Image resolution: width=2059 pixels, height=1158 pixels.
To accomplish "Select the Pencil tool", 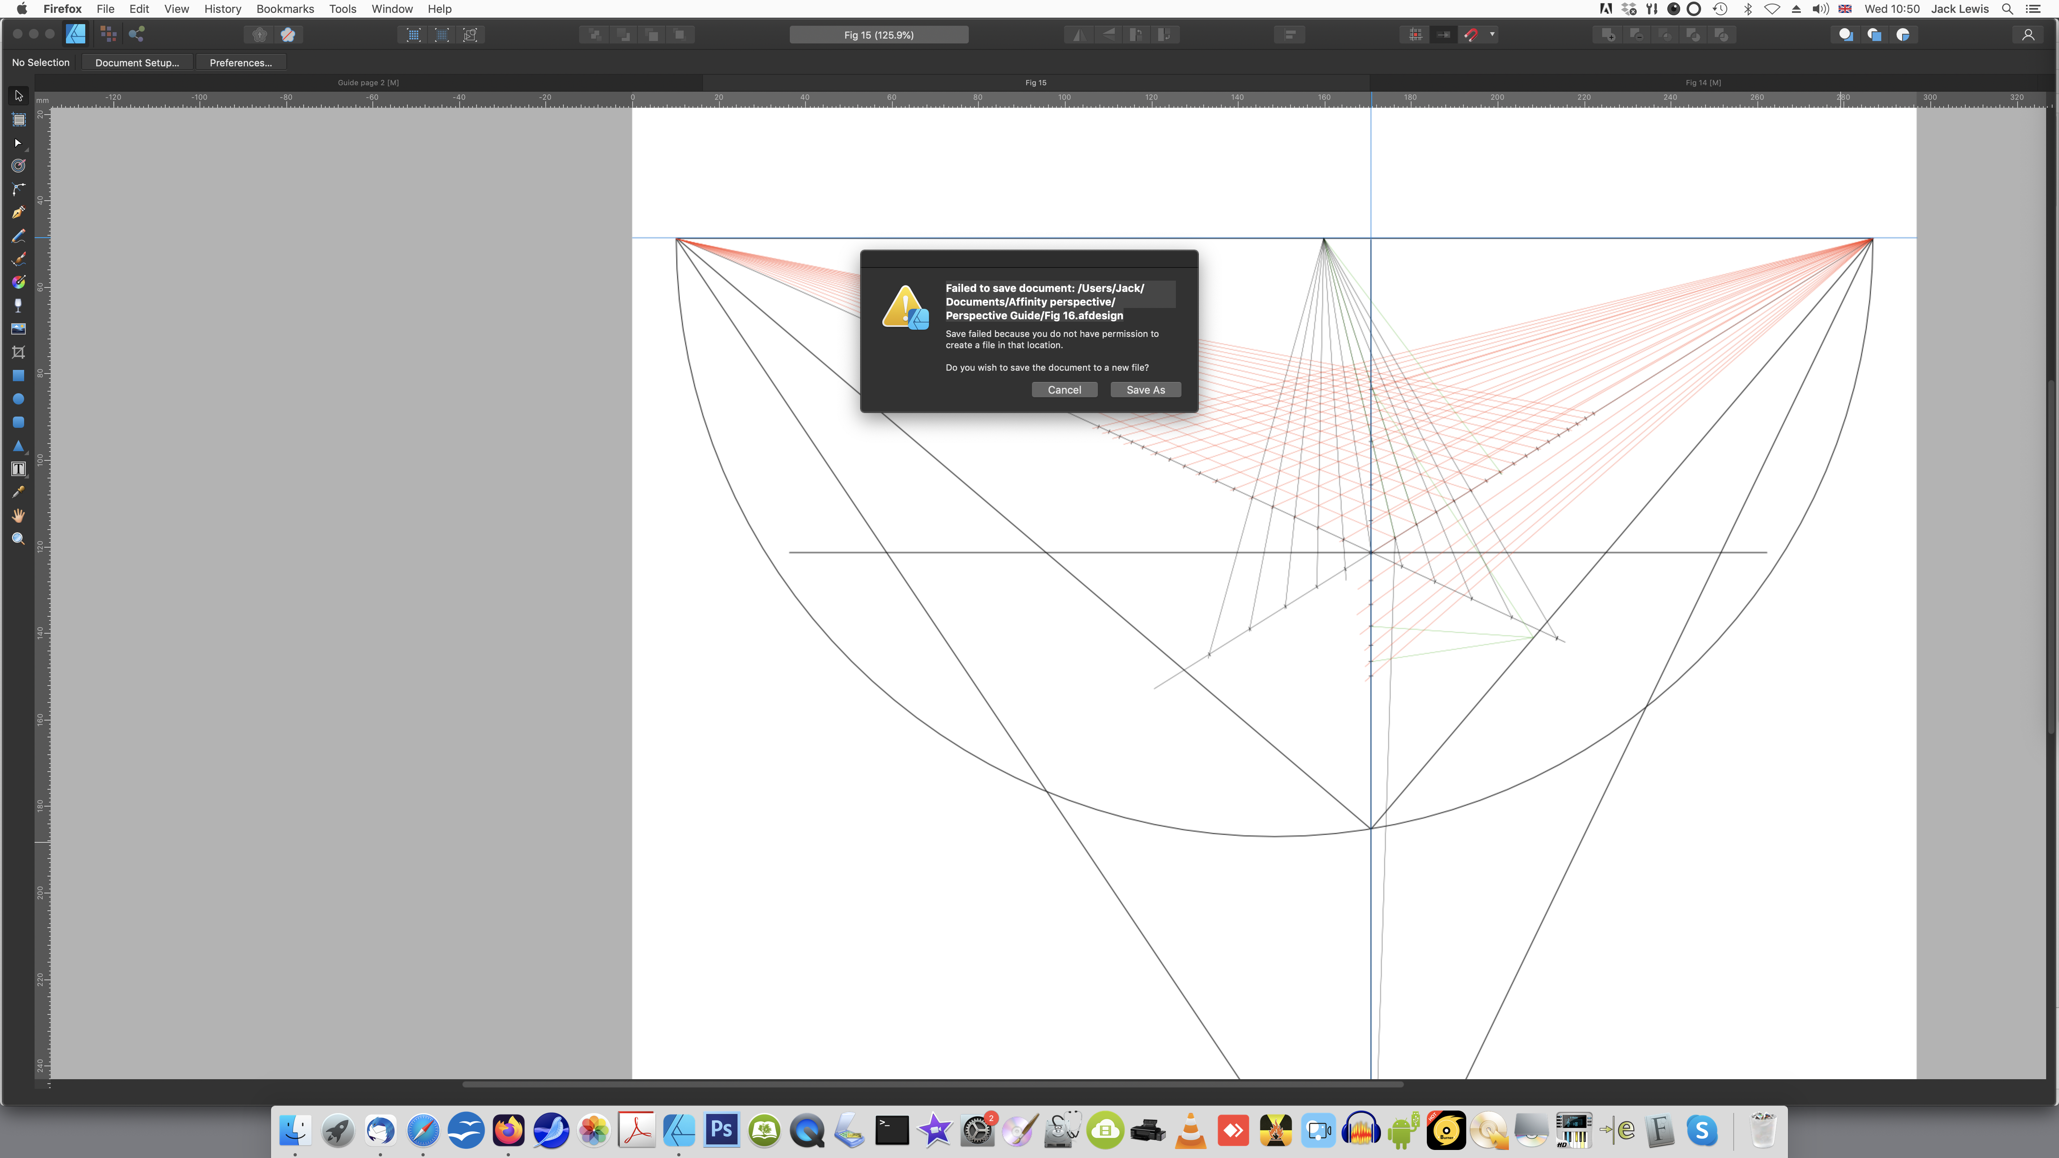I will pos(18,236).
